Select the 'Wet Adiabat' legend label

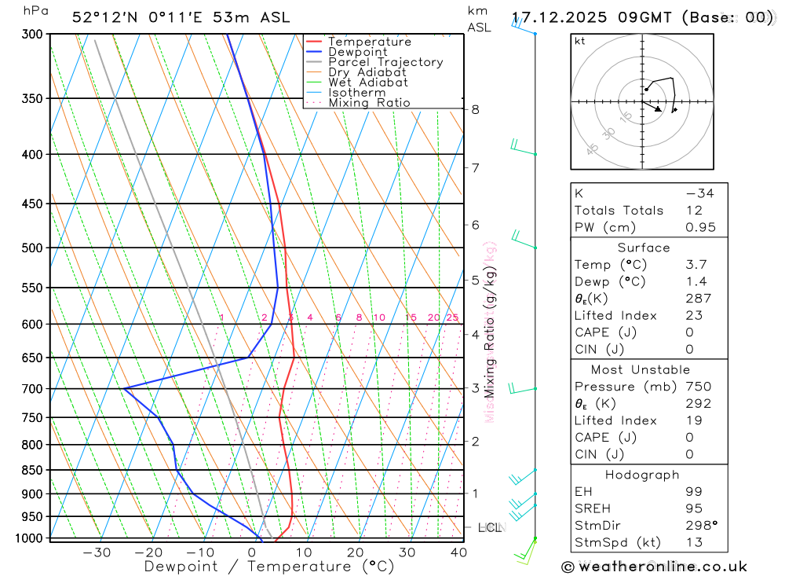click(x=368, y=83)
